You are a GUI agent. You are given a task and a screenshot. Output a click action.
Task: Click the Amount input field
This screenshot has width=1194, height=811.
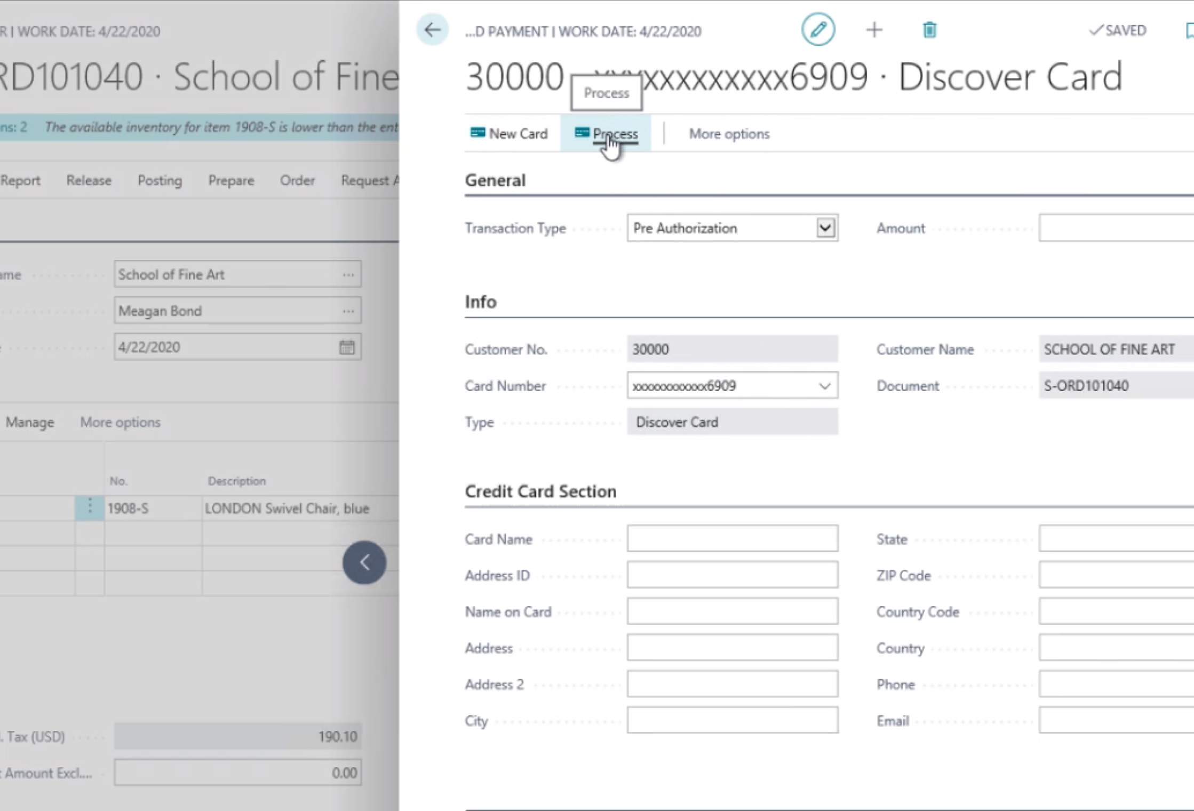point(1116,228)
